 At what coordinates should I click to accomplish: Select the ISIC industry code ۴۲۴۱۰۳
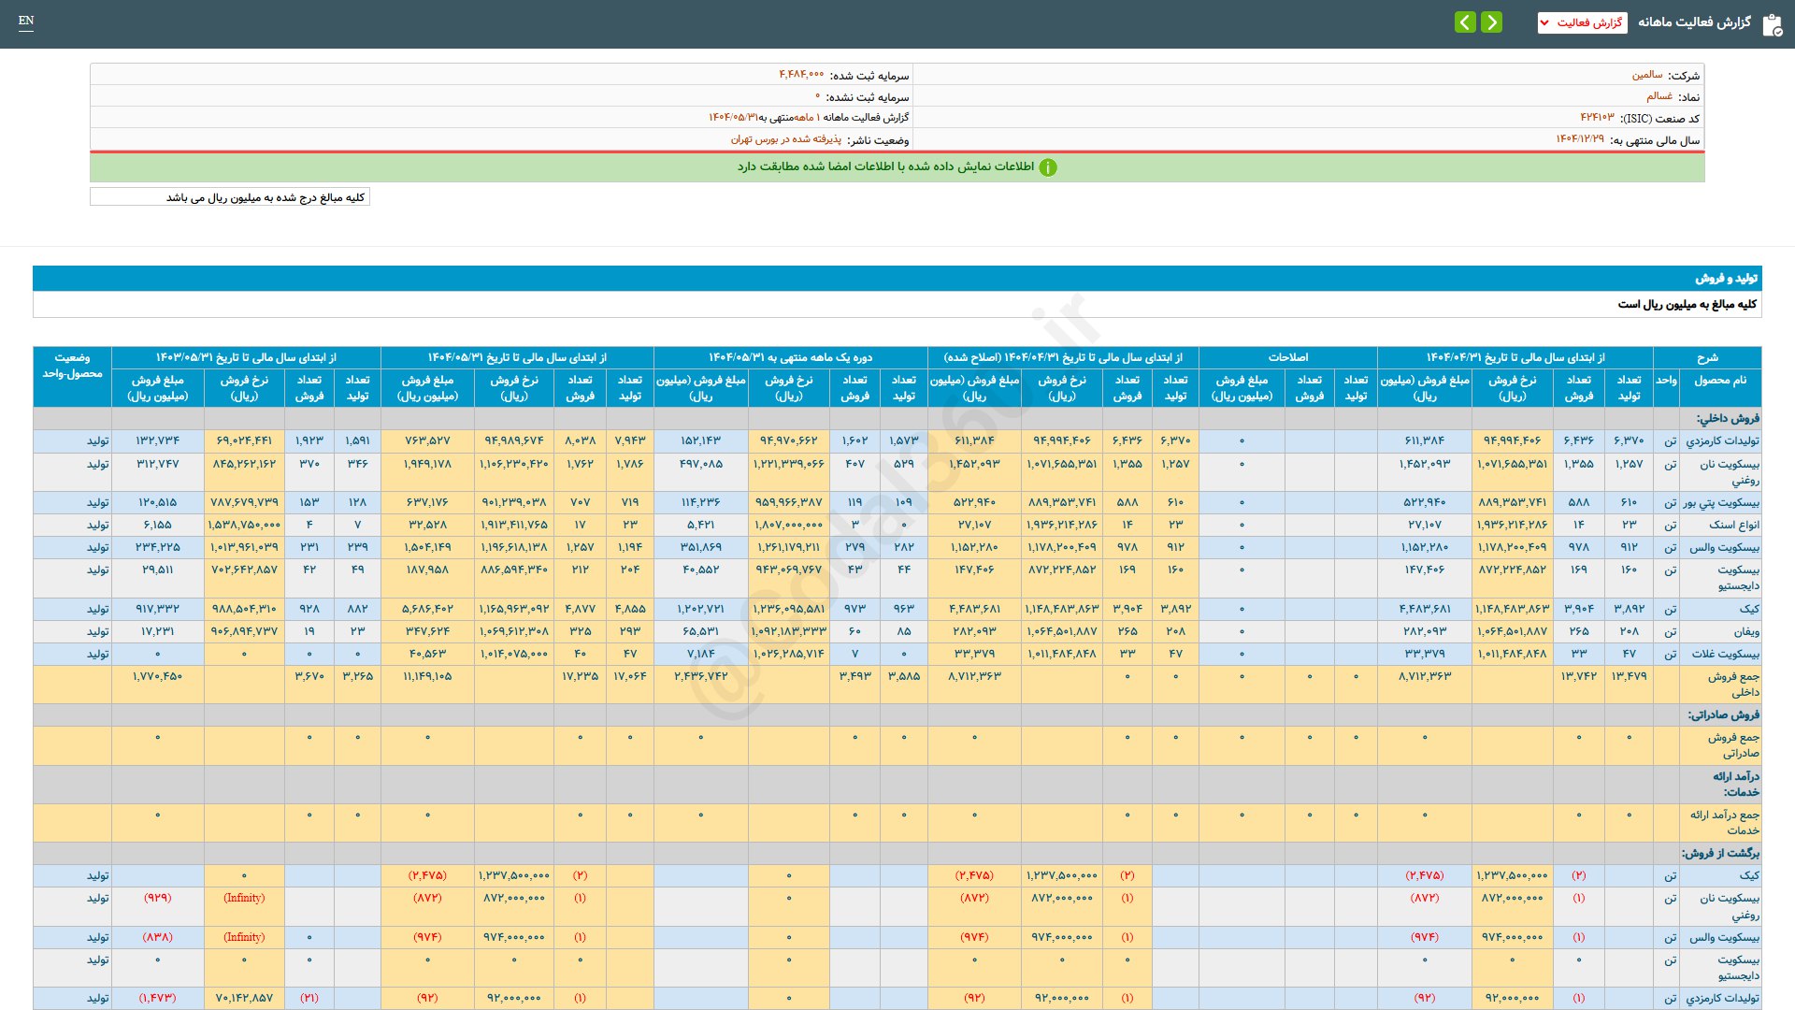click(x=1597, y=118)
